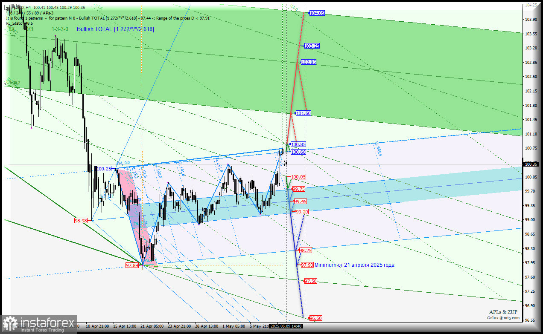
Task: Click the 100.66 price label
Action: pyautogui.click(x=298, y=152)
